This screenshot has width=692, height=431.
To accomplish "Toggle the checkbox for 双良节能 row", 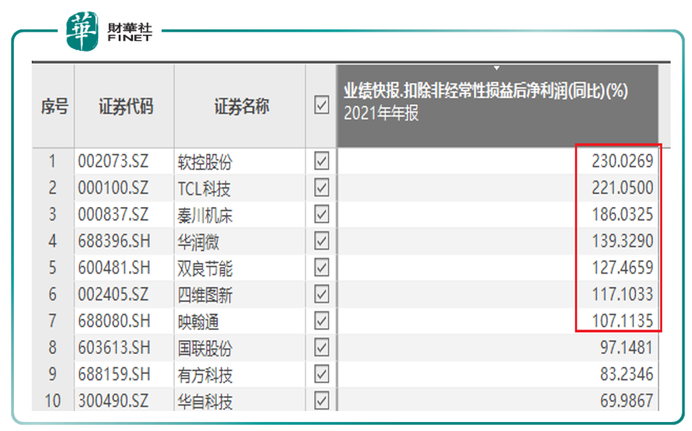I will [322, 268].
